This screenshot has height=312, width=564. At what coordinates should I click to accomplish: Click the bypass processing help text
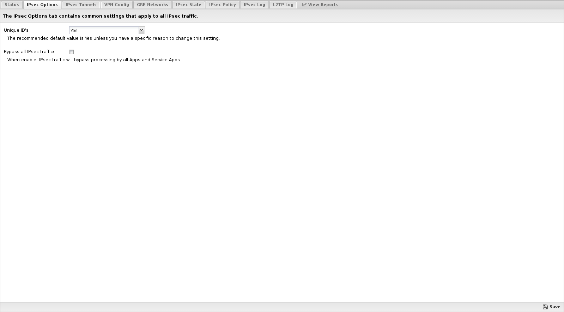[x=93, y=60]
